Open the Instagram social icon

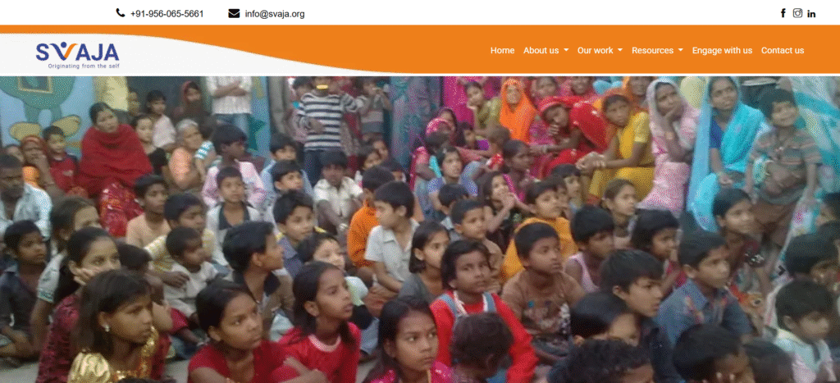click(x=797, y=13)
